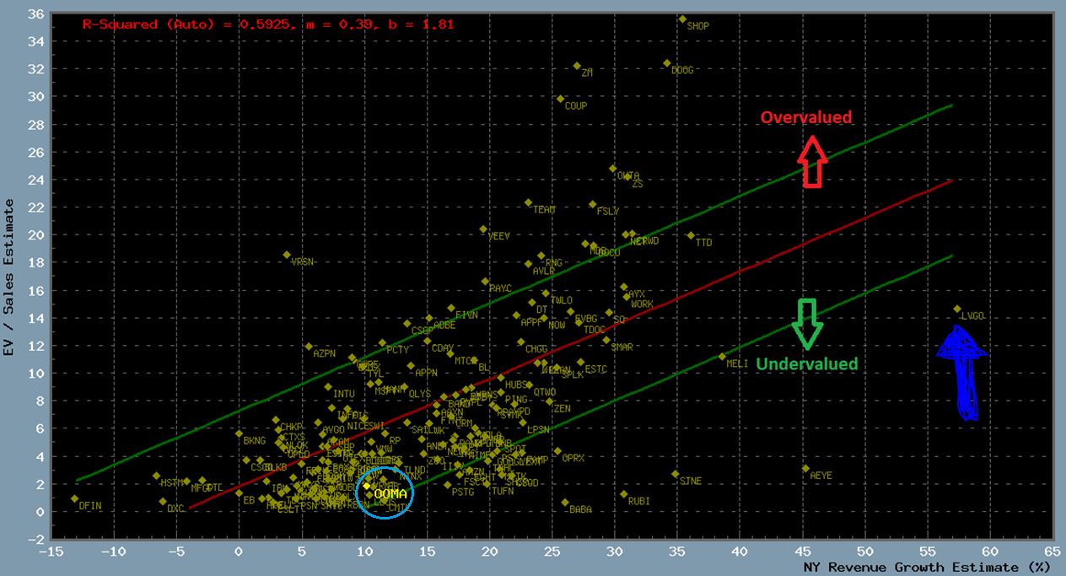The image size is (1066, 576).
Task: Click the QLYS ticker label
Action: pos(420,395)
